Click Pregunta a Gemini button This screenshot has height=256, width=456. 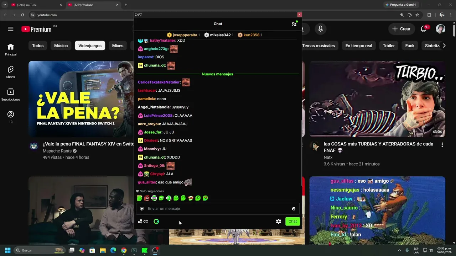click(400, 5)
